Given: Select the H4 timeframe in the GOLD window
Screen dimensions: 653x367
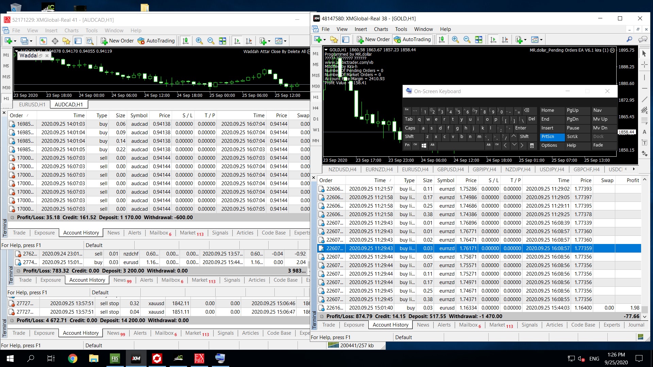Looking at the screenshot, I should tap(316, 108).
